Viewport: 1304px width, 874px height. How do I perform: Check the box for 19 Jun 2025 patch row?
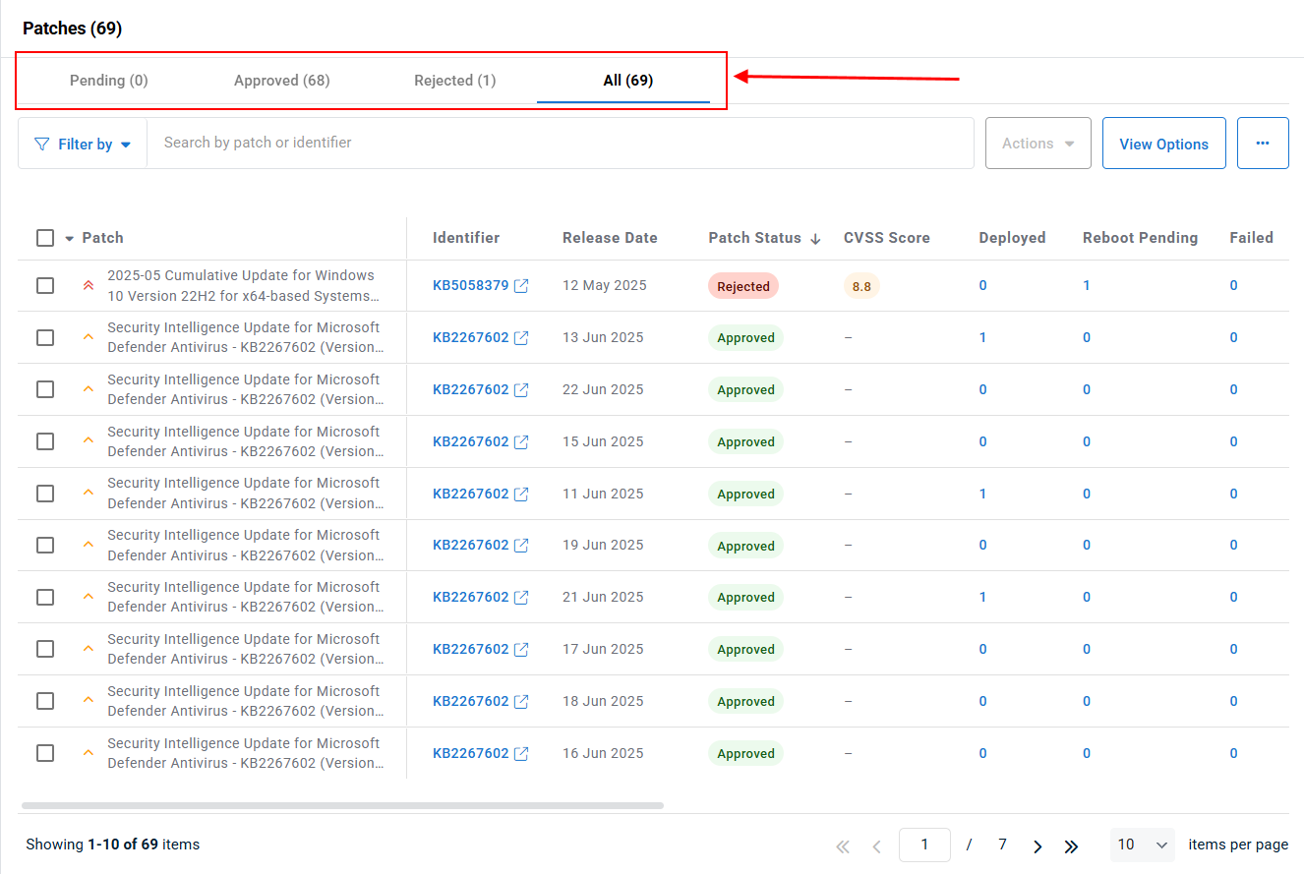coord(45,545)
